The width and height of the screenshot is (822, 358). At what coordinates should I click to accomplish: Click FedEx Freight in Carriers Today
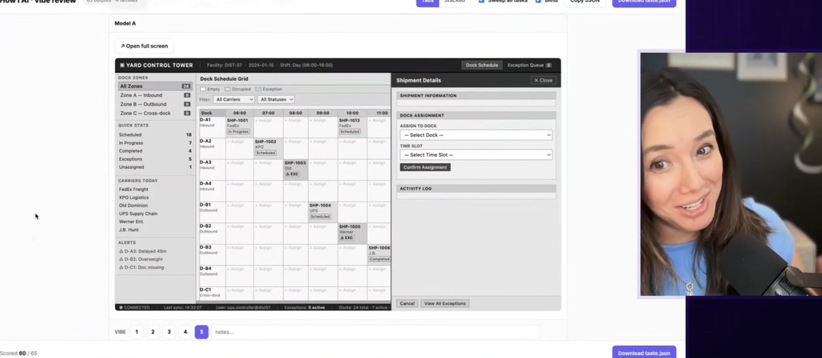134,190
